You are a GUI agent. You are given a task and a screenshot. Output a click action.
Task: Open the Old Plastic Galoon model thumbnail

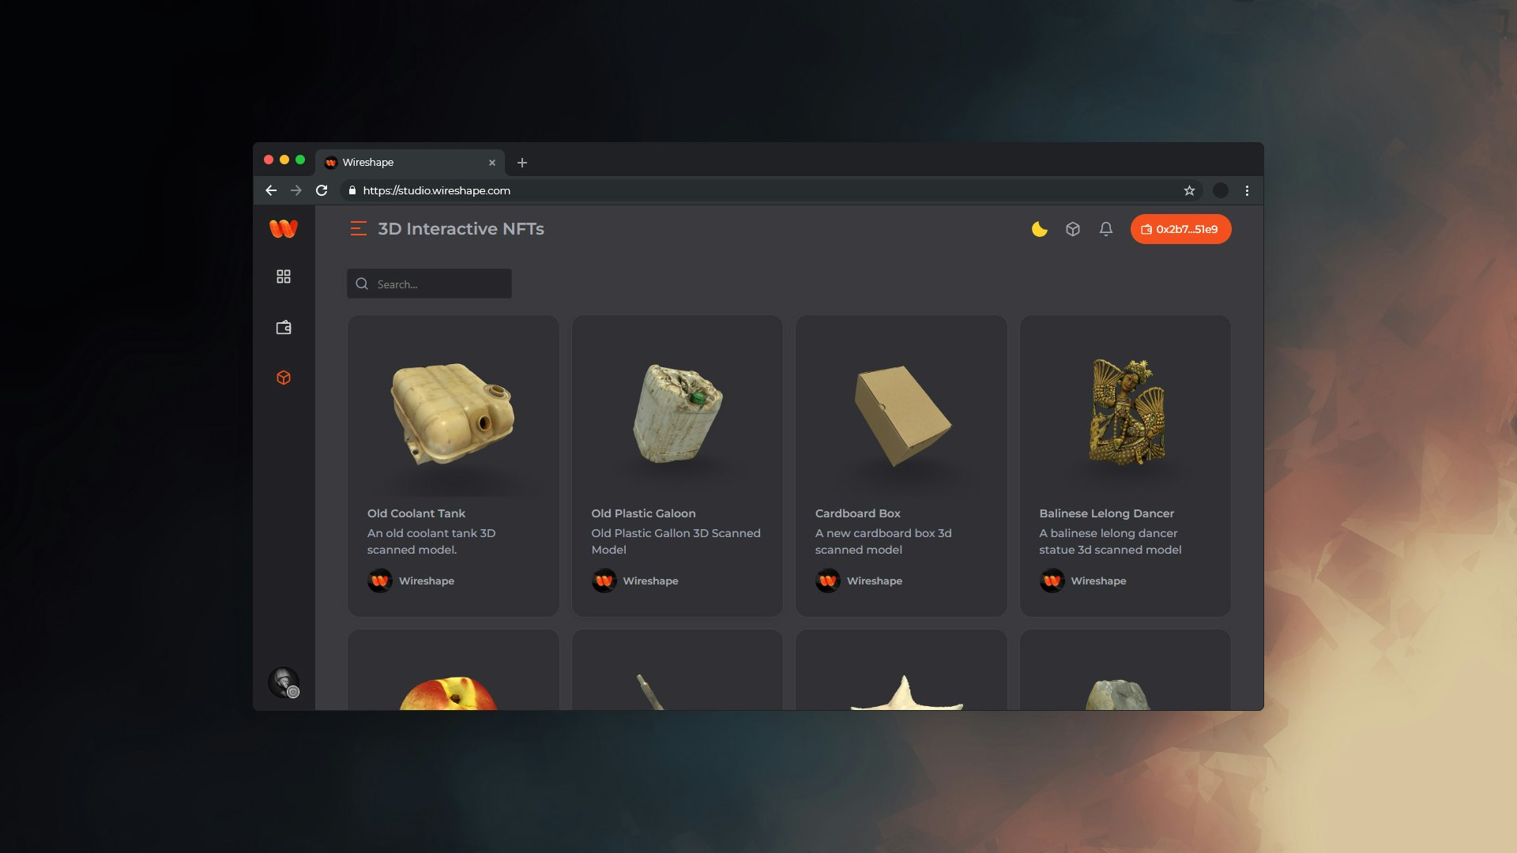pos(678,413)
